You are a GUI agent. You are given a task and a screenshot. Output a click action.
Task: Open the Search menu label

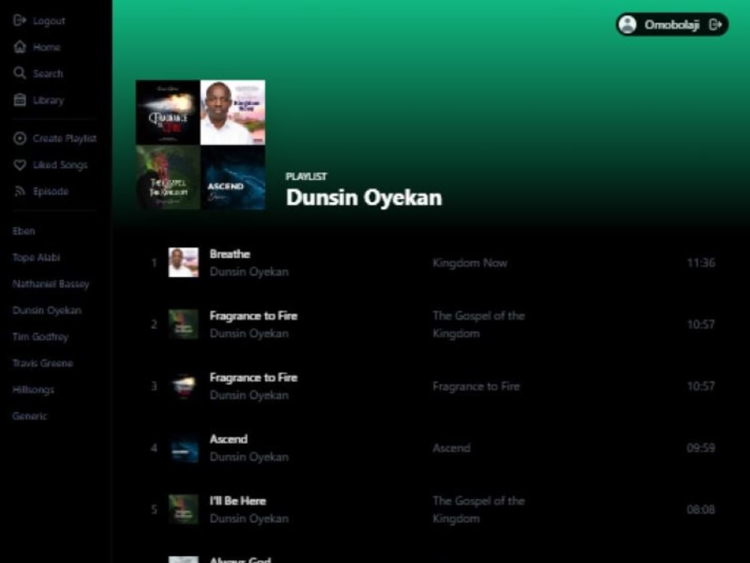[x=48, y=74]
